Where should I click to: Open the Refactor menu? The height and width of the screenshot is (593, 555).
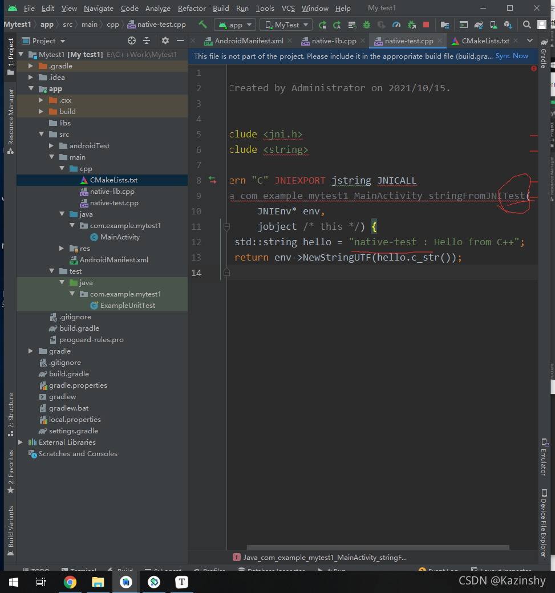tap(192, 9)
